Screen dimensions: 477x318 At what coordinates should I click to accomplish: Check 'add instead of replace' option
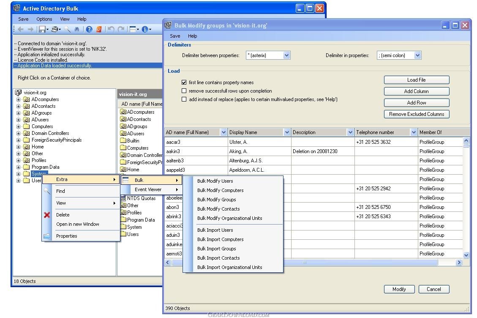coord(184,99)
